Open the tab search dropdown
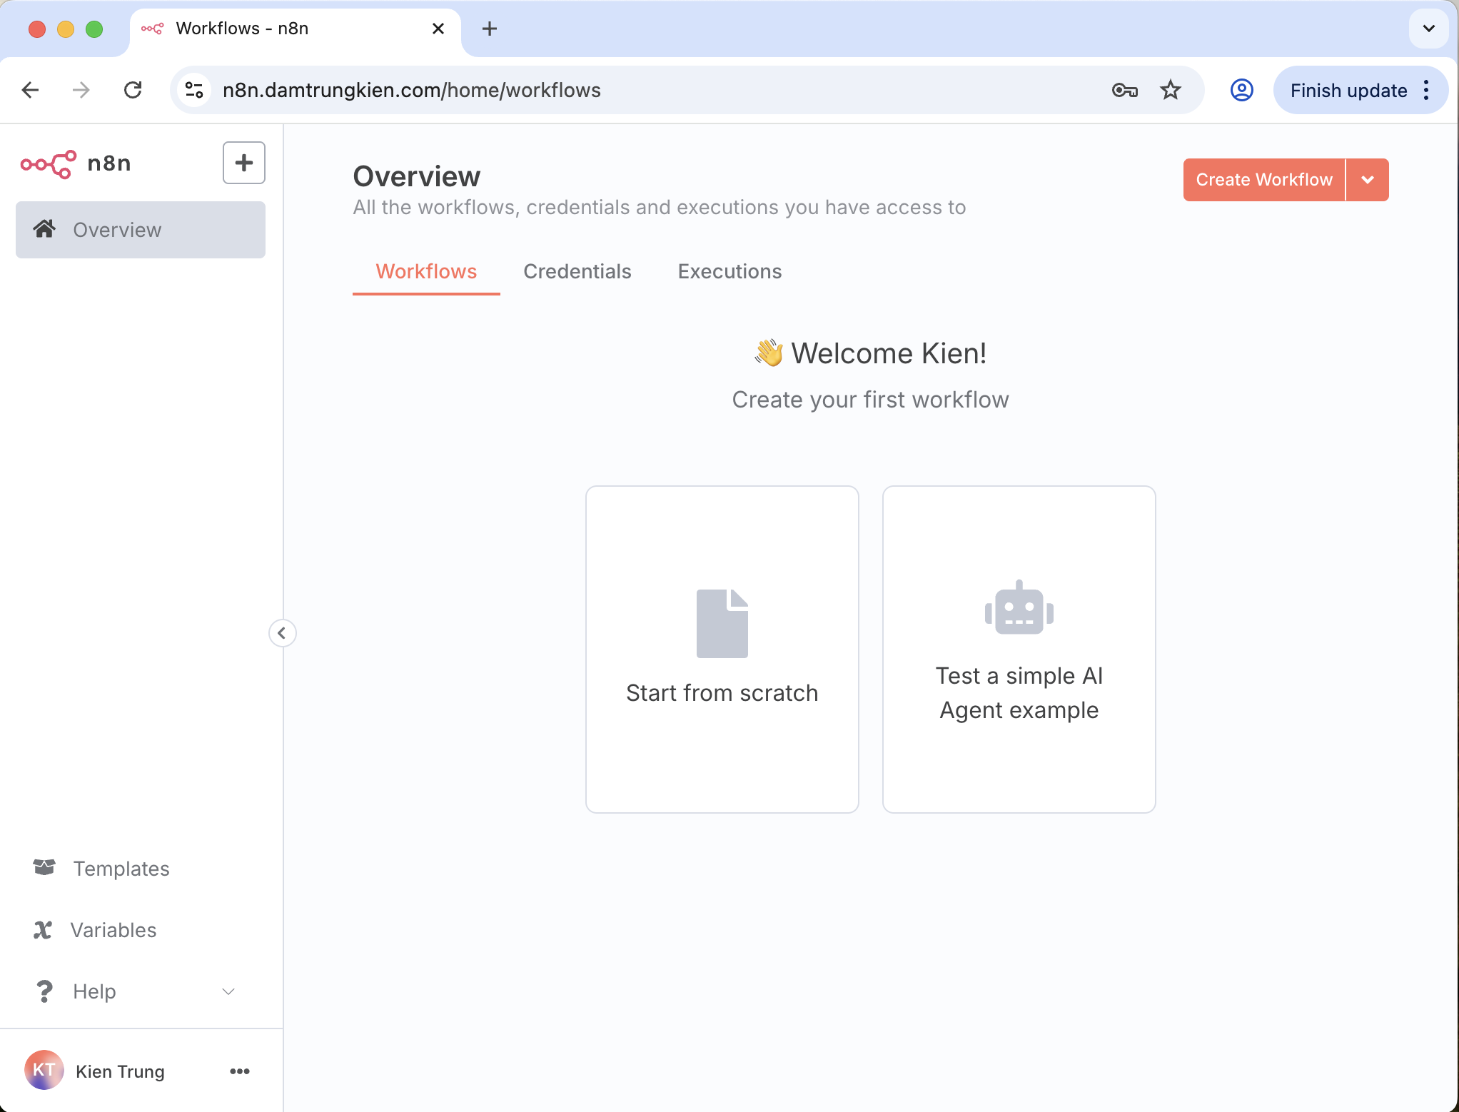 [1429, 29]
